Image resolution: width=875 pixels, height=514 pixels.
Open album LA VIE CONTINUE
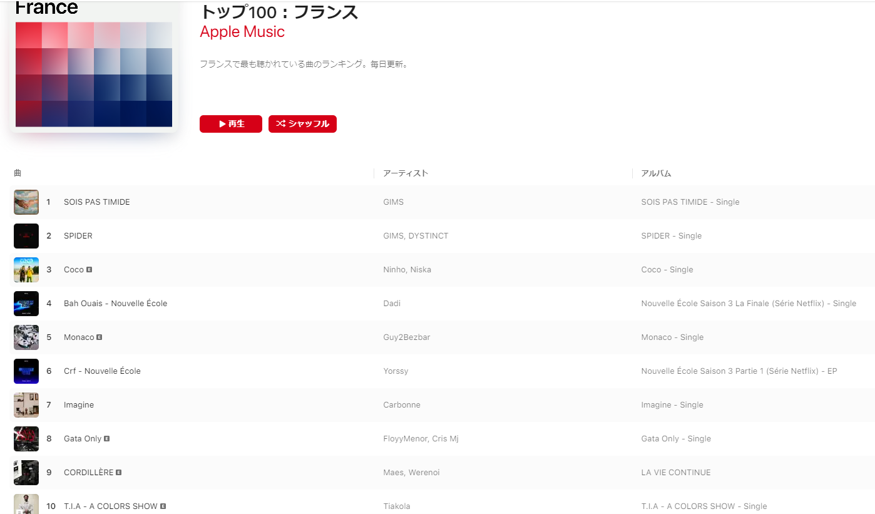click(676, 473)
